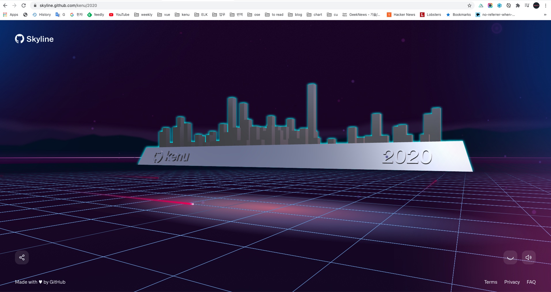This screenshot has height=292, width=551.
Task: Open the Extensions puzzle menu
Action: tap(518, 5)
